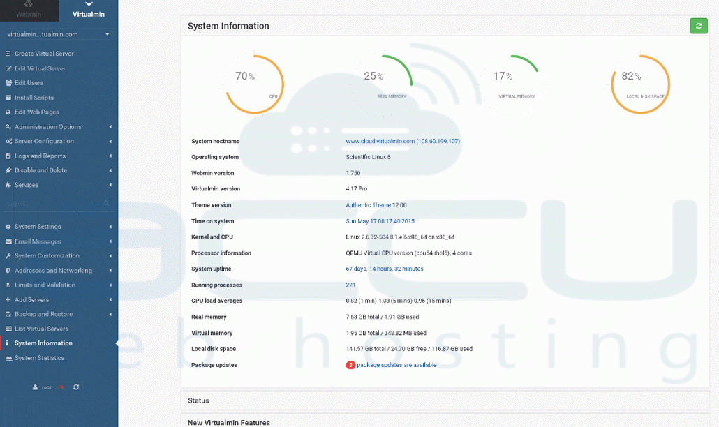The image size is (719, 427).
Task: Click the sidebar Search input field
Action: [54, 204]
